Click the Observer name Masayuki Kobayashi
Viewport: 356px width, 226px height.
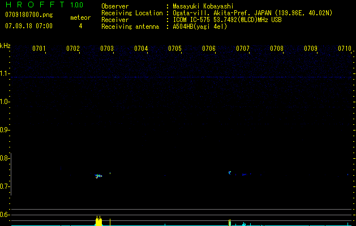click(203, 6)
